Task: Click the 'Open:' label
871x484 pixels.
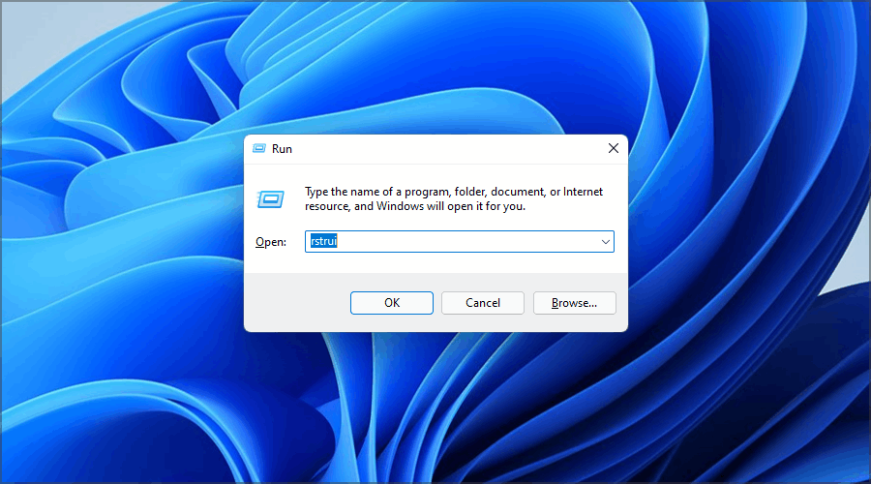Action: click(271, 242)
